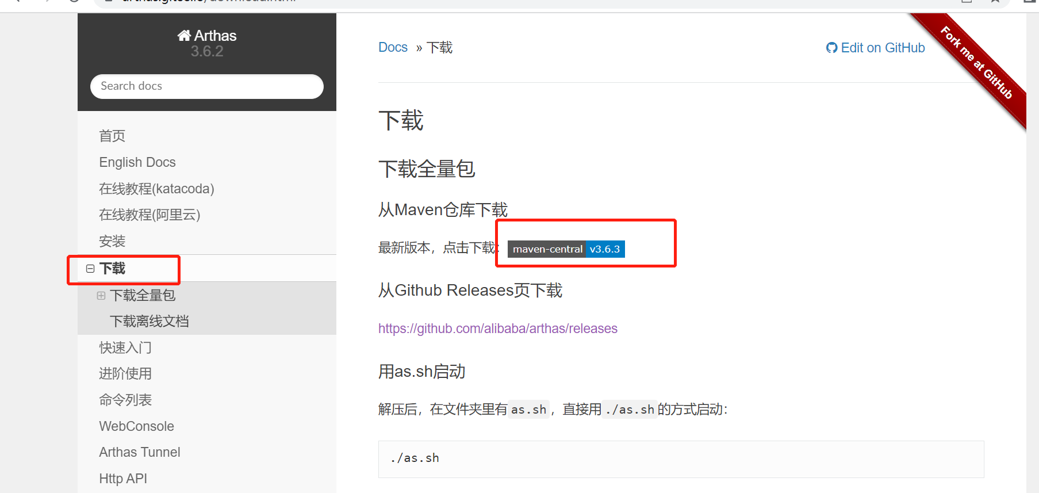Collapse the 下载 section toggle icon
This screenshot has height=493, width=1039.
(90, 269)
